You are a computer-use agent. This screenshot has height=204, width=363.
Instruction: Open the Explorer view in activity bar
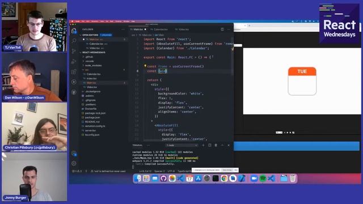point(74,31)
